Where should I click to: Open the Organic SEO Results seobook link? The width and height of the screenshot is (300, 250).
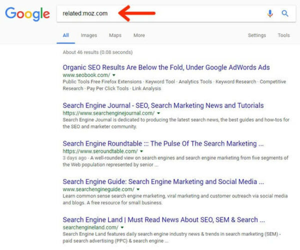pyautogui.click(x=166, y=67)
